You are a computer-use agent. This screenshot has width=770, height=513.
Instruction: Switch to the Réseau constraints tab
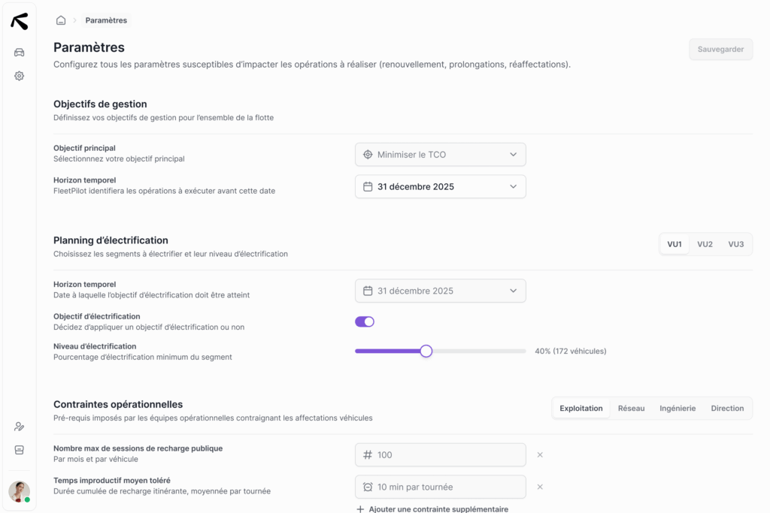(631, 409)
